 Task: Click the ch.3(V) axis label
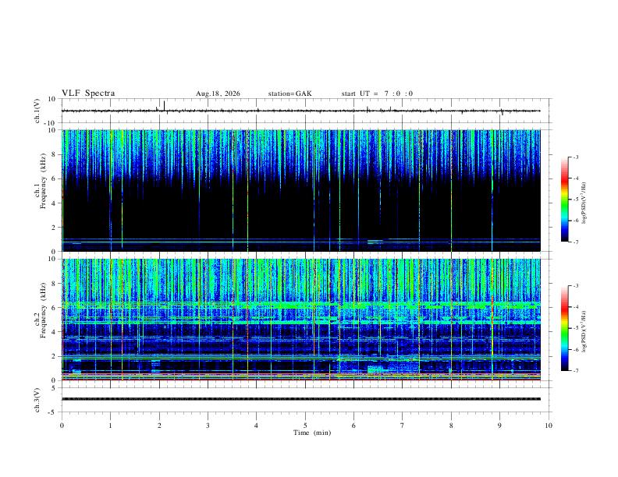[37, 400]
